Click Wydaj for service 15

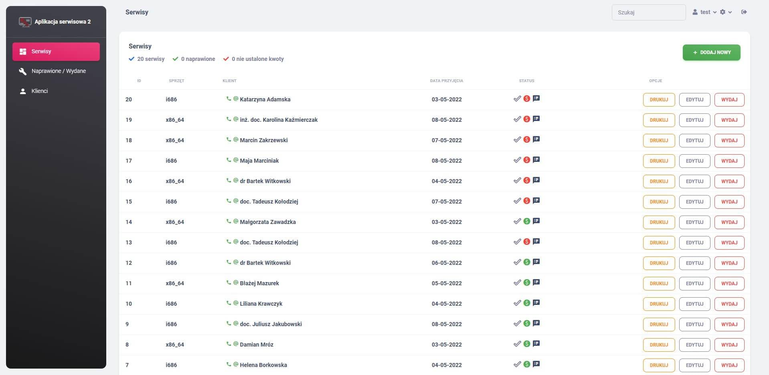[729, 202]
